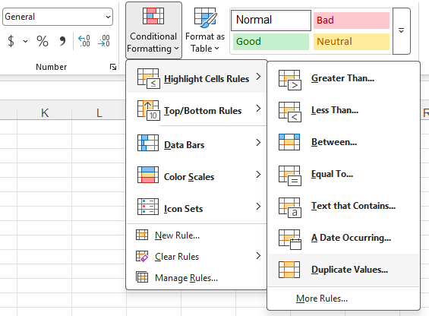The width and height of the screenshot is (429, 316).
Task: Apply the Normal cell style
Action: point(271,20)
